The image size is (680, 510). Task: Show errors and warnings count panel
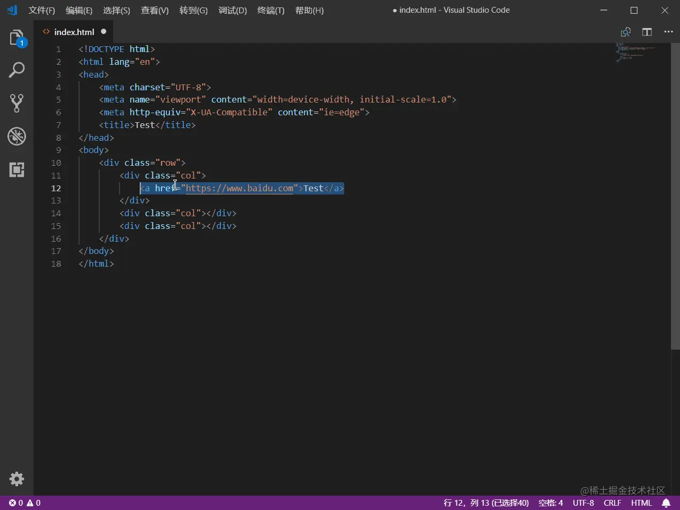coord(24,503)
